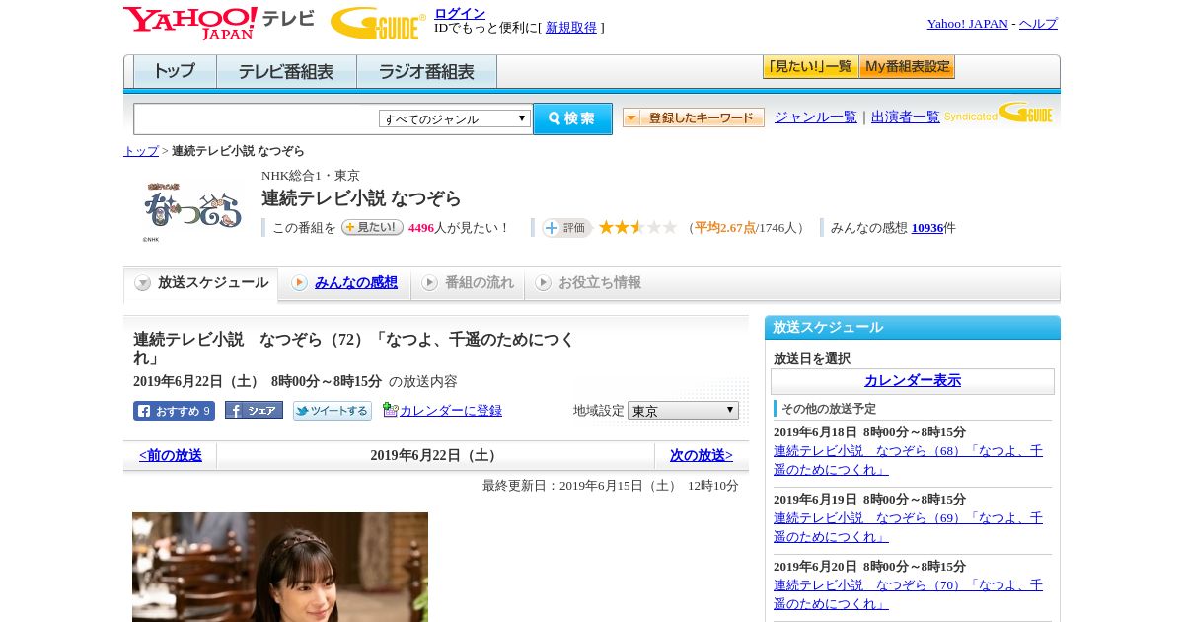Screen dimensions: 1184x622
Task: Click the 見たい！ plus button
Action: point(372,227)
